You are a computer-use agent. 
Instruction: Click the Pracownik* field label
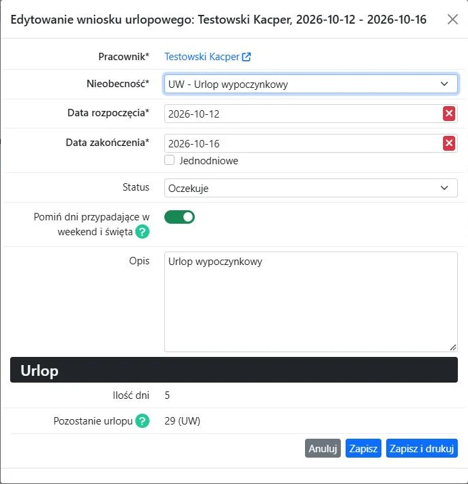click(124, 57)
